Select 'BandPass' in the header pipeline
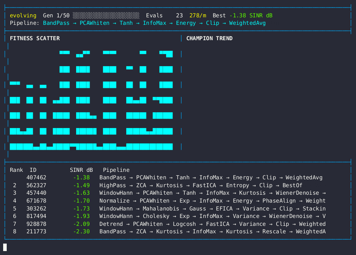The image size is (356, 255). [x=56, y=23]
